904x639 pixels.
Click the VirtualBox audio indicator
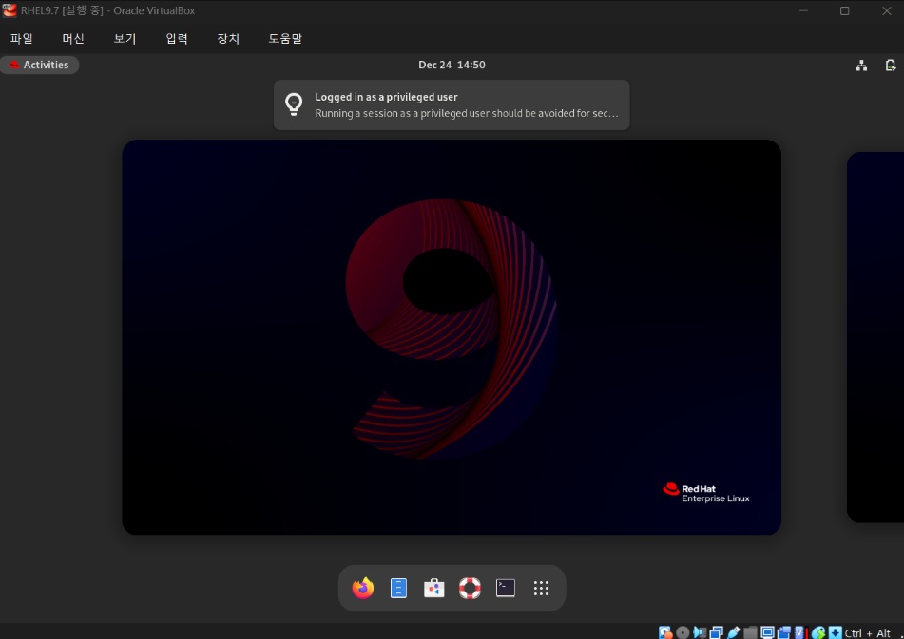point(700,632)
